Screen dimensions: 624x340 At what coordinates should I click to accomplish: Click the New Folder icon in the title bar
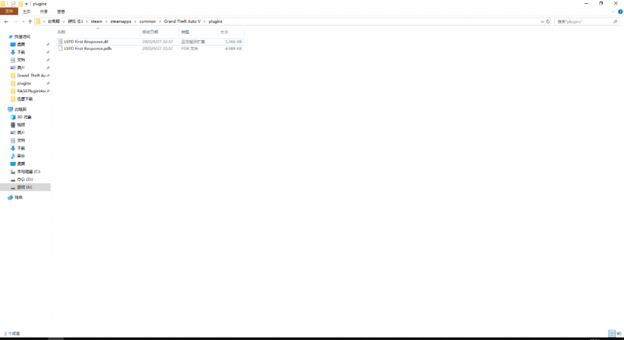pyautogui.click(x=21, y=4)
